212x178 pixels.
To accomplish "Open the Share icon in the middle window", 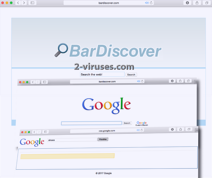I will pyautogui.click(x=180, y=81).
